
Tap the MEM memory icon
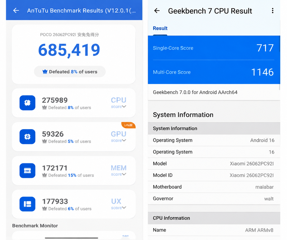pos(28,170)
